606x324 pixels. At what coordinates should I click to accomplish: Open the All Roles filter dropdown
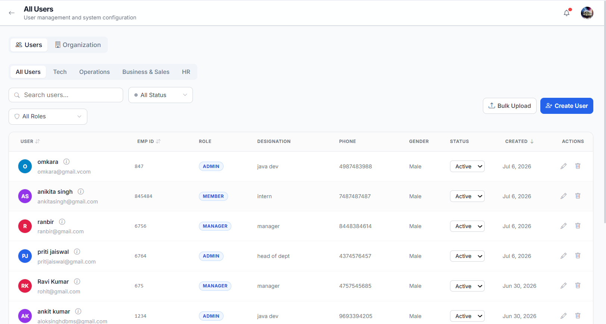tap(48, 116)
